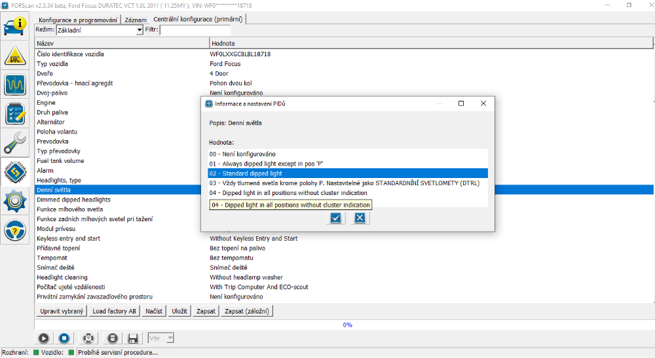655x358 pixels.
Task: Select option 01 - Always dipped light
Action: 266,164
